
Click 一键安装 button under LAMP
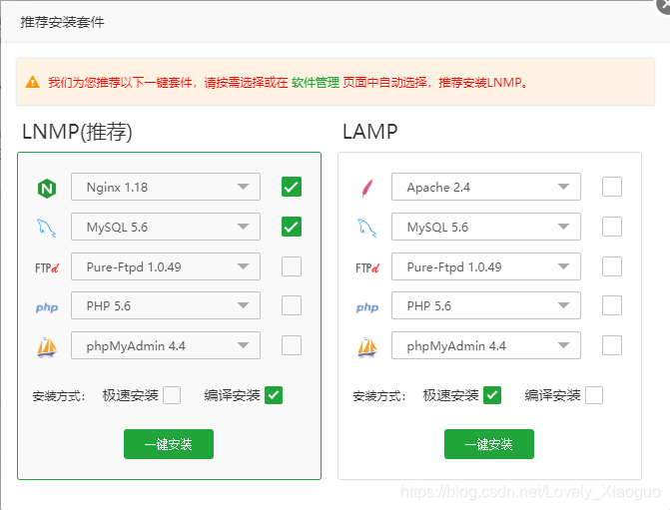(x=489, y=444)
